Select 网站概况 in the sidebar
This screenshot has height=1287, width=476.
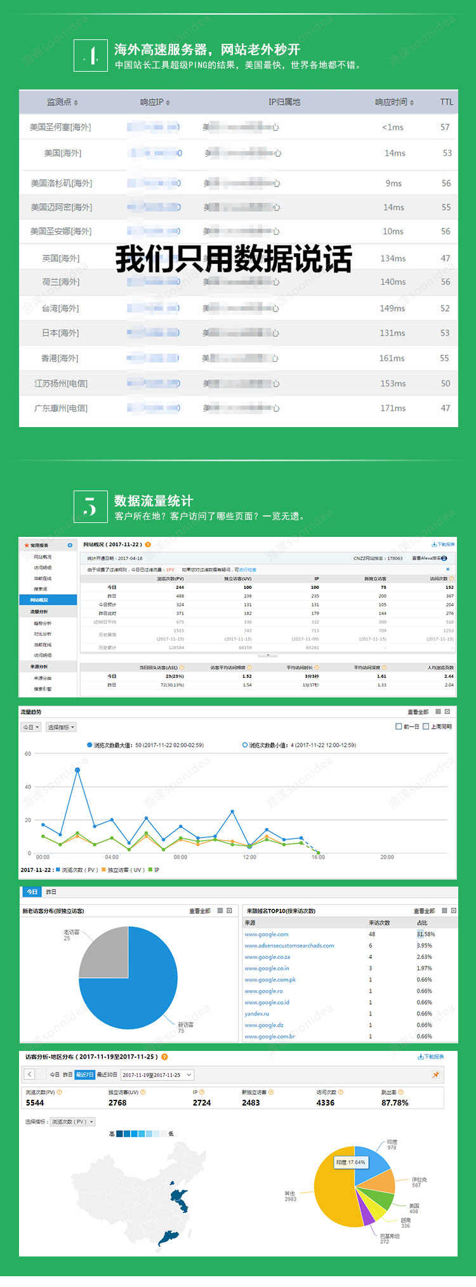coord(48,600)
